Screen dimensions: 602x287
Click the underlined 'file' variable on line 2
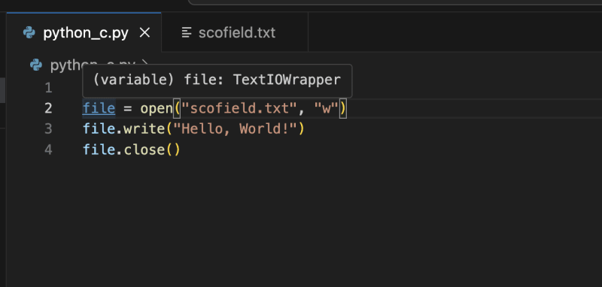[99, 108]
